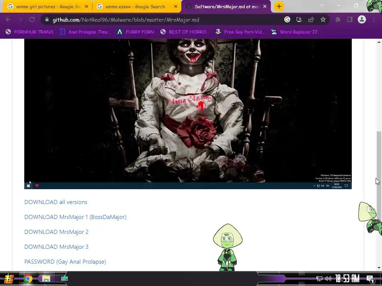Open DOWNLOAD MrsMajor 1 (BossDaMajor) link
The image size is (382, 286).
[75, 217]
